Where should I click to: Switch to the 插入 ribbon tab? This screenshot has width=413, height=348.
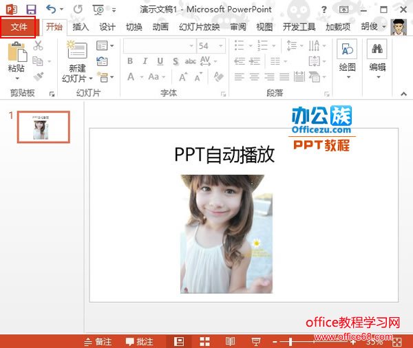(81, 27)
